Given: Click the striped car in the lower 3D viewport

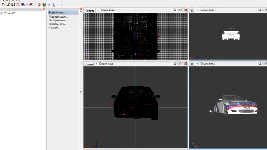Looking at the screenshot, I should point(236,105).
